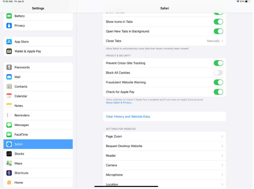This screenshot has width=254, height=189.
Task: Tap the Battery icon in sidebar
Action: coord(9,16)
